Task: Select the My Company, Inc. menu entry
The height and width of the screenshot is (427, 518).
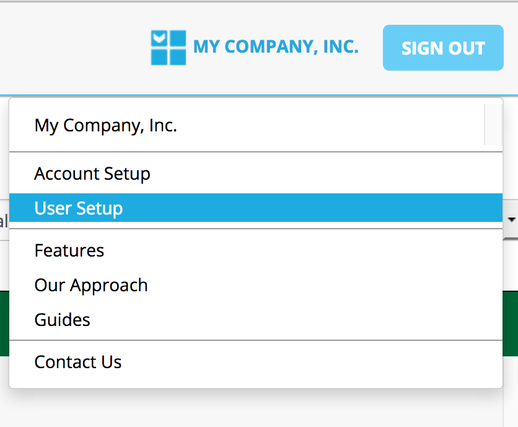Action: click(106, 126)
